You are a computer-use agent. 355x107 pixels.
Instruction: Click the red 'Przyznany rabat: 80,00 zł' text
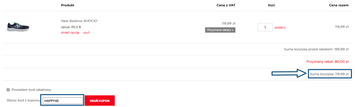click(x=328, y=62)
